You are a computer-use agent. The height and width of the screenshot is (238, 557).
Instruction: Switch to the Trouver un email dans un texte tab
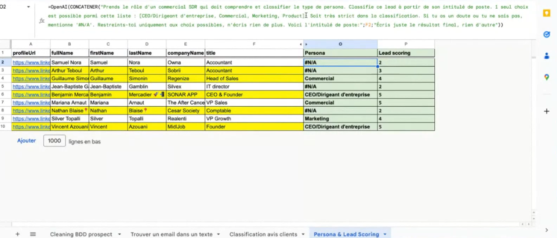coord(171,234)
